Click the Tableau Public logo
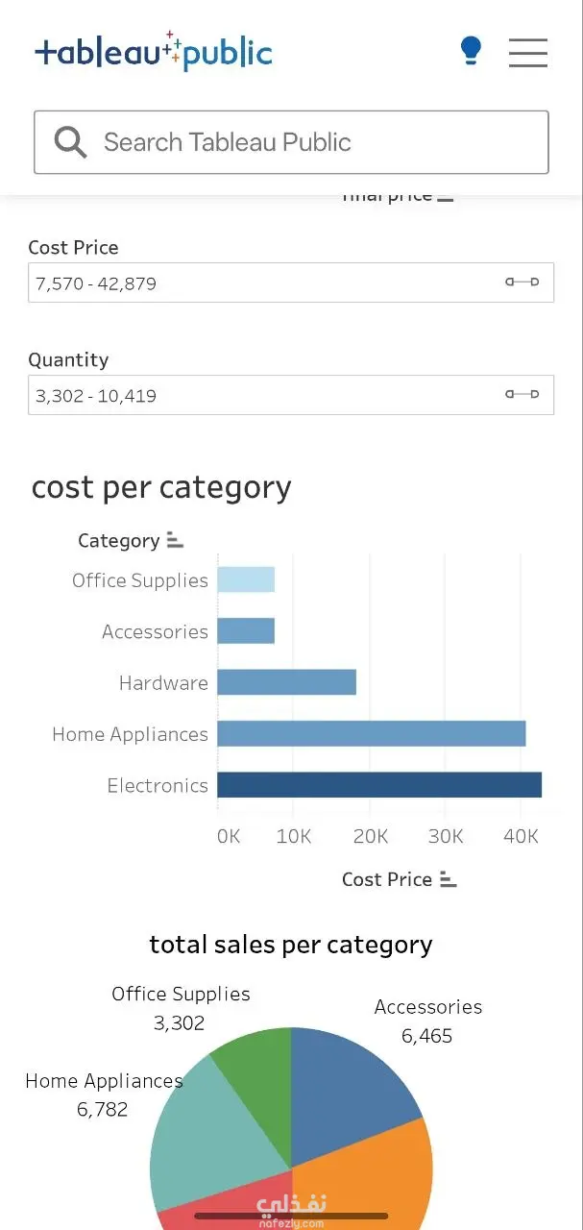The width and height of the screenshot is (583, 1230). coord(154,51)
